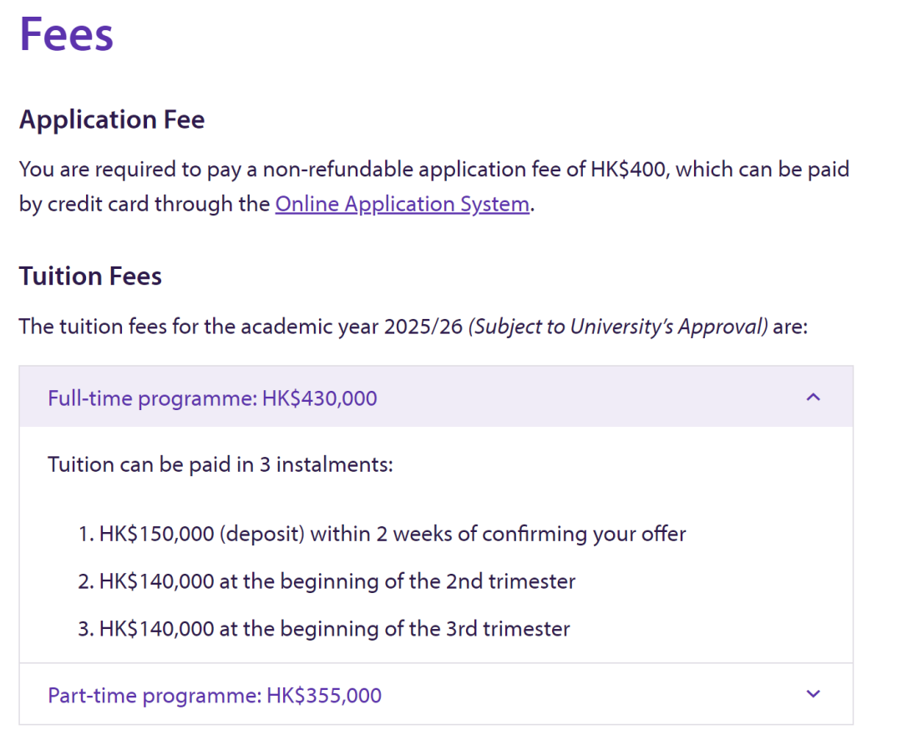
Task: Collapse the Full-time programme section via up chevron
Action: click(813, 397)
